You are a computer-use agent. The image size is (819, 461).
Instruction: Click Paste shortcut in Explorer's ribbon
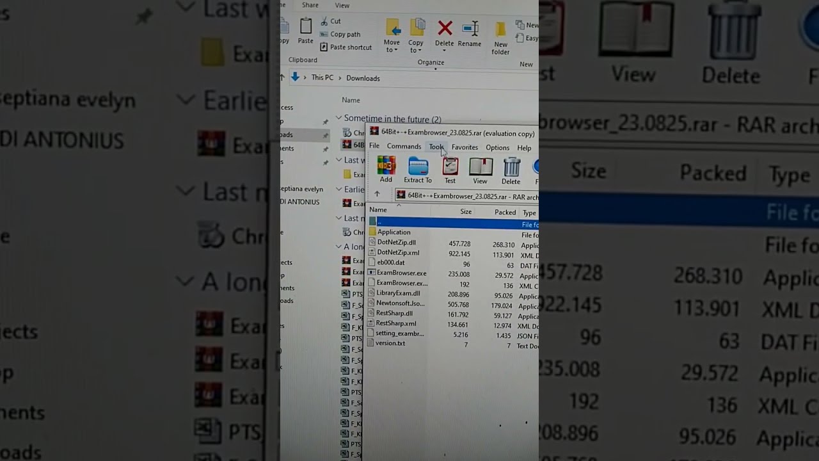[351, 47]
